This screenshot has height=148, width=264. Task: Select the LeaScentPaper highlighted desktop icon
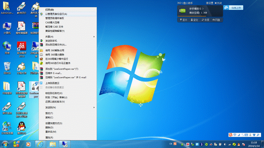point(34,90)
